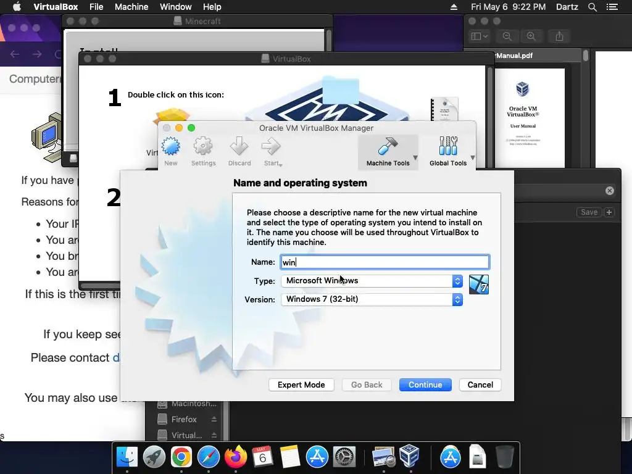The width and height of the screenshot is (632, 474).
Task: Click the Go Back button
Action: (367, 385)
